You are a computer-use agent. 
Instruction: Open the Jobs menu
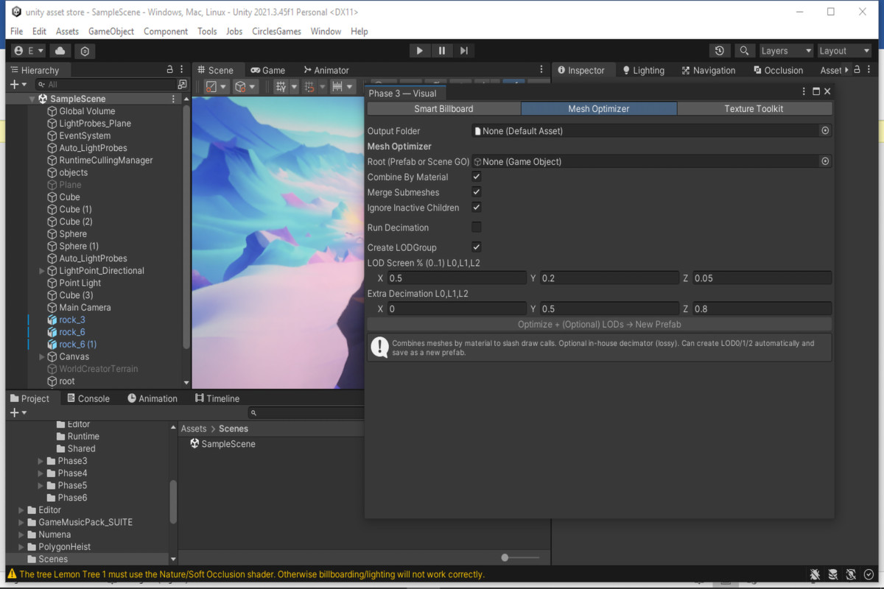click(234, 31)
